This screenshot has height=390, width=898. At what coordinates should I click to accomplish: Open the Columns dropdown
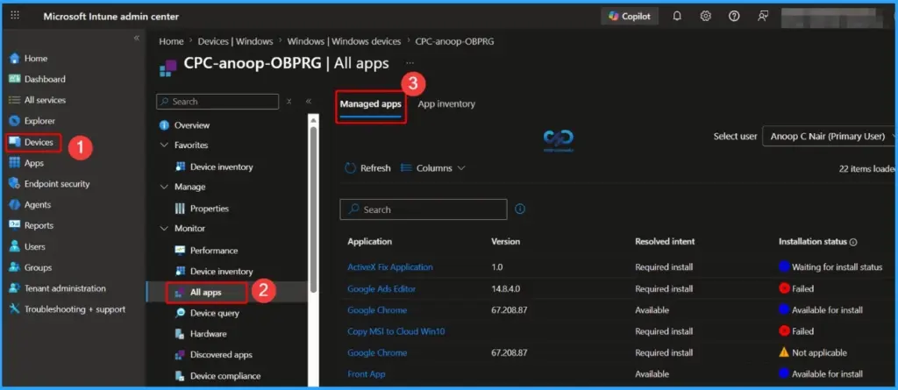pyautogui.click(x=433, y=168)
